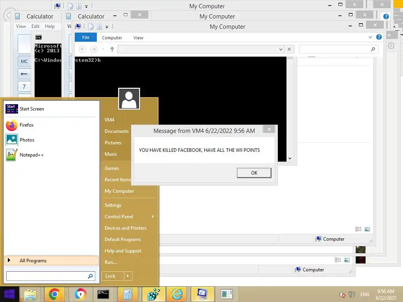Open the Command Prompt taskbar icon

click(103, 294)
